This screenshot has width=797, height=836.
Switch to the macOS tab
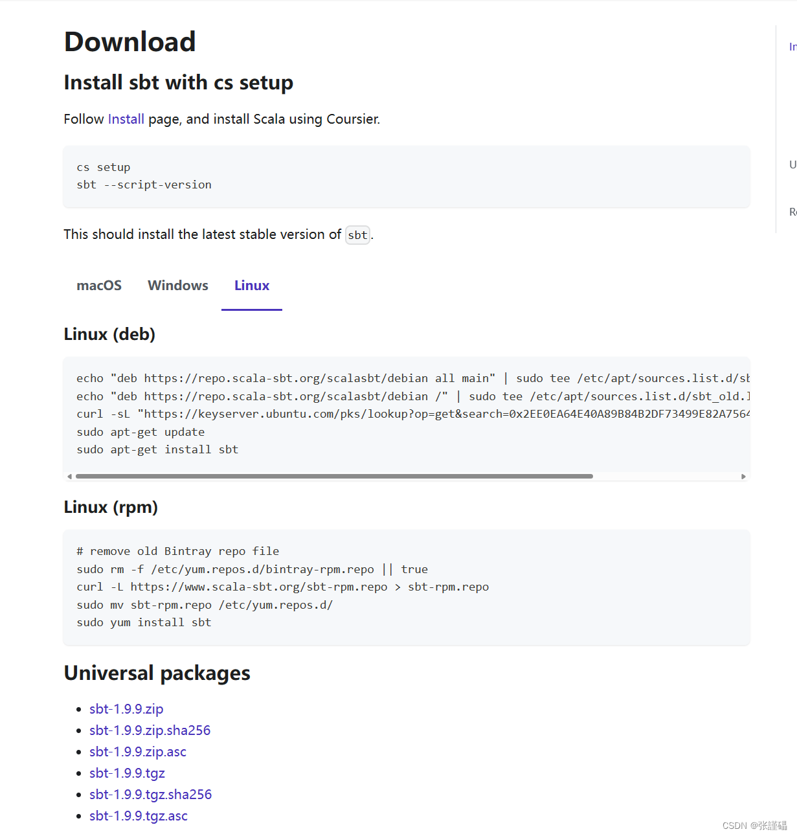pos(99,286)
